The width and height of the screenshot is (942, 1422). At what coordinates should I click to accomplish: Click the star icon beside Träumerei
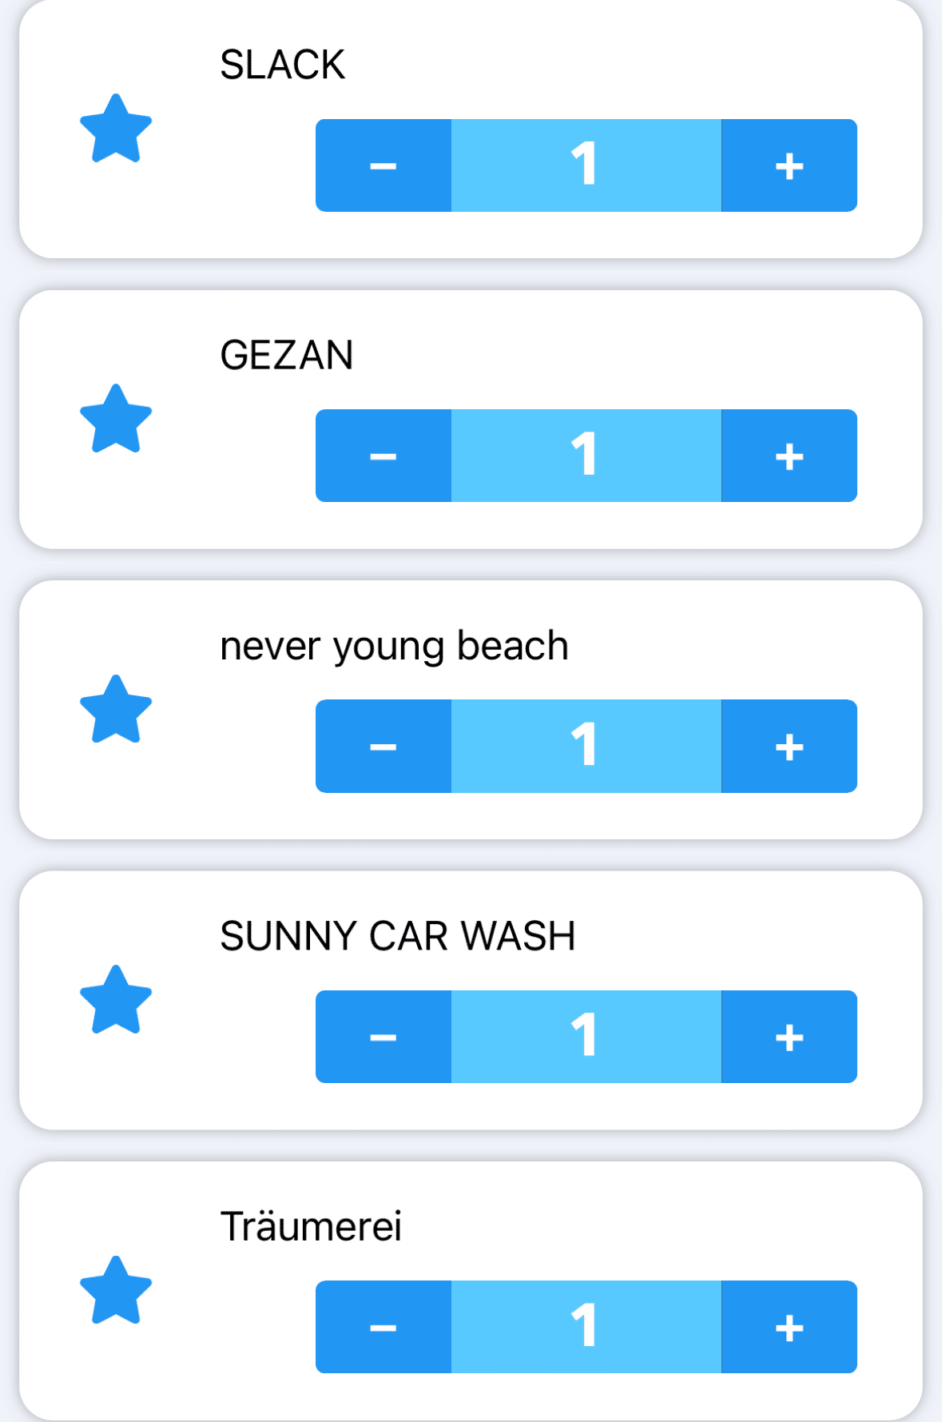coord(116,1292)
